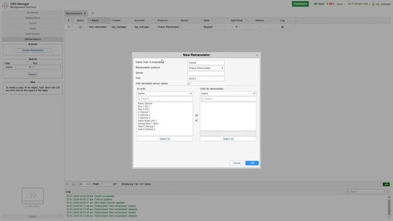Image resolution: width=393 pixels, height=221 pixels.
Task: Click the Create Retranslator button
Action: coord(33,50)
